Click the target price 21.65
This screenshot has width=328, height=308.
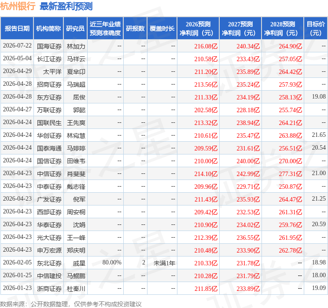pyautogui.click(x=319, y=135)
